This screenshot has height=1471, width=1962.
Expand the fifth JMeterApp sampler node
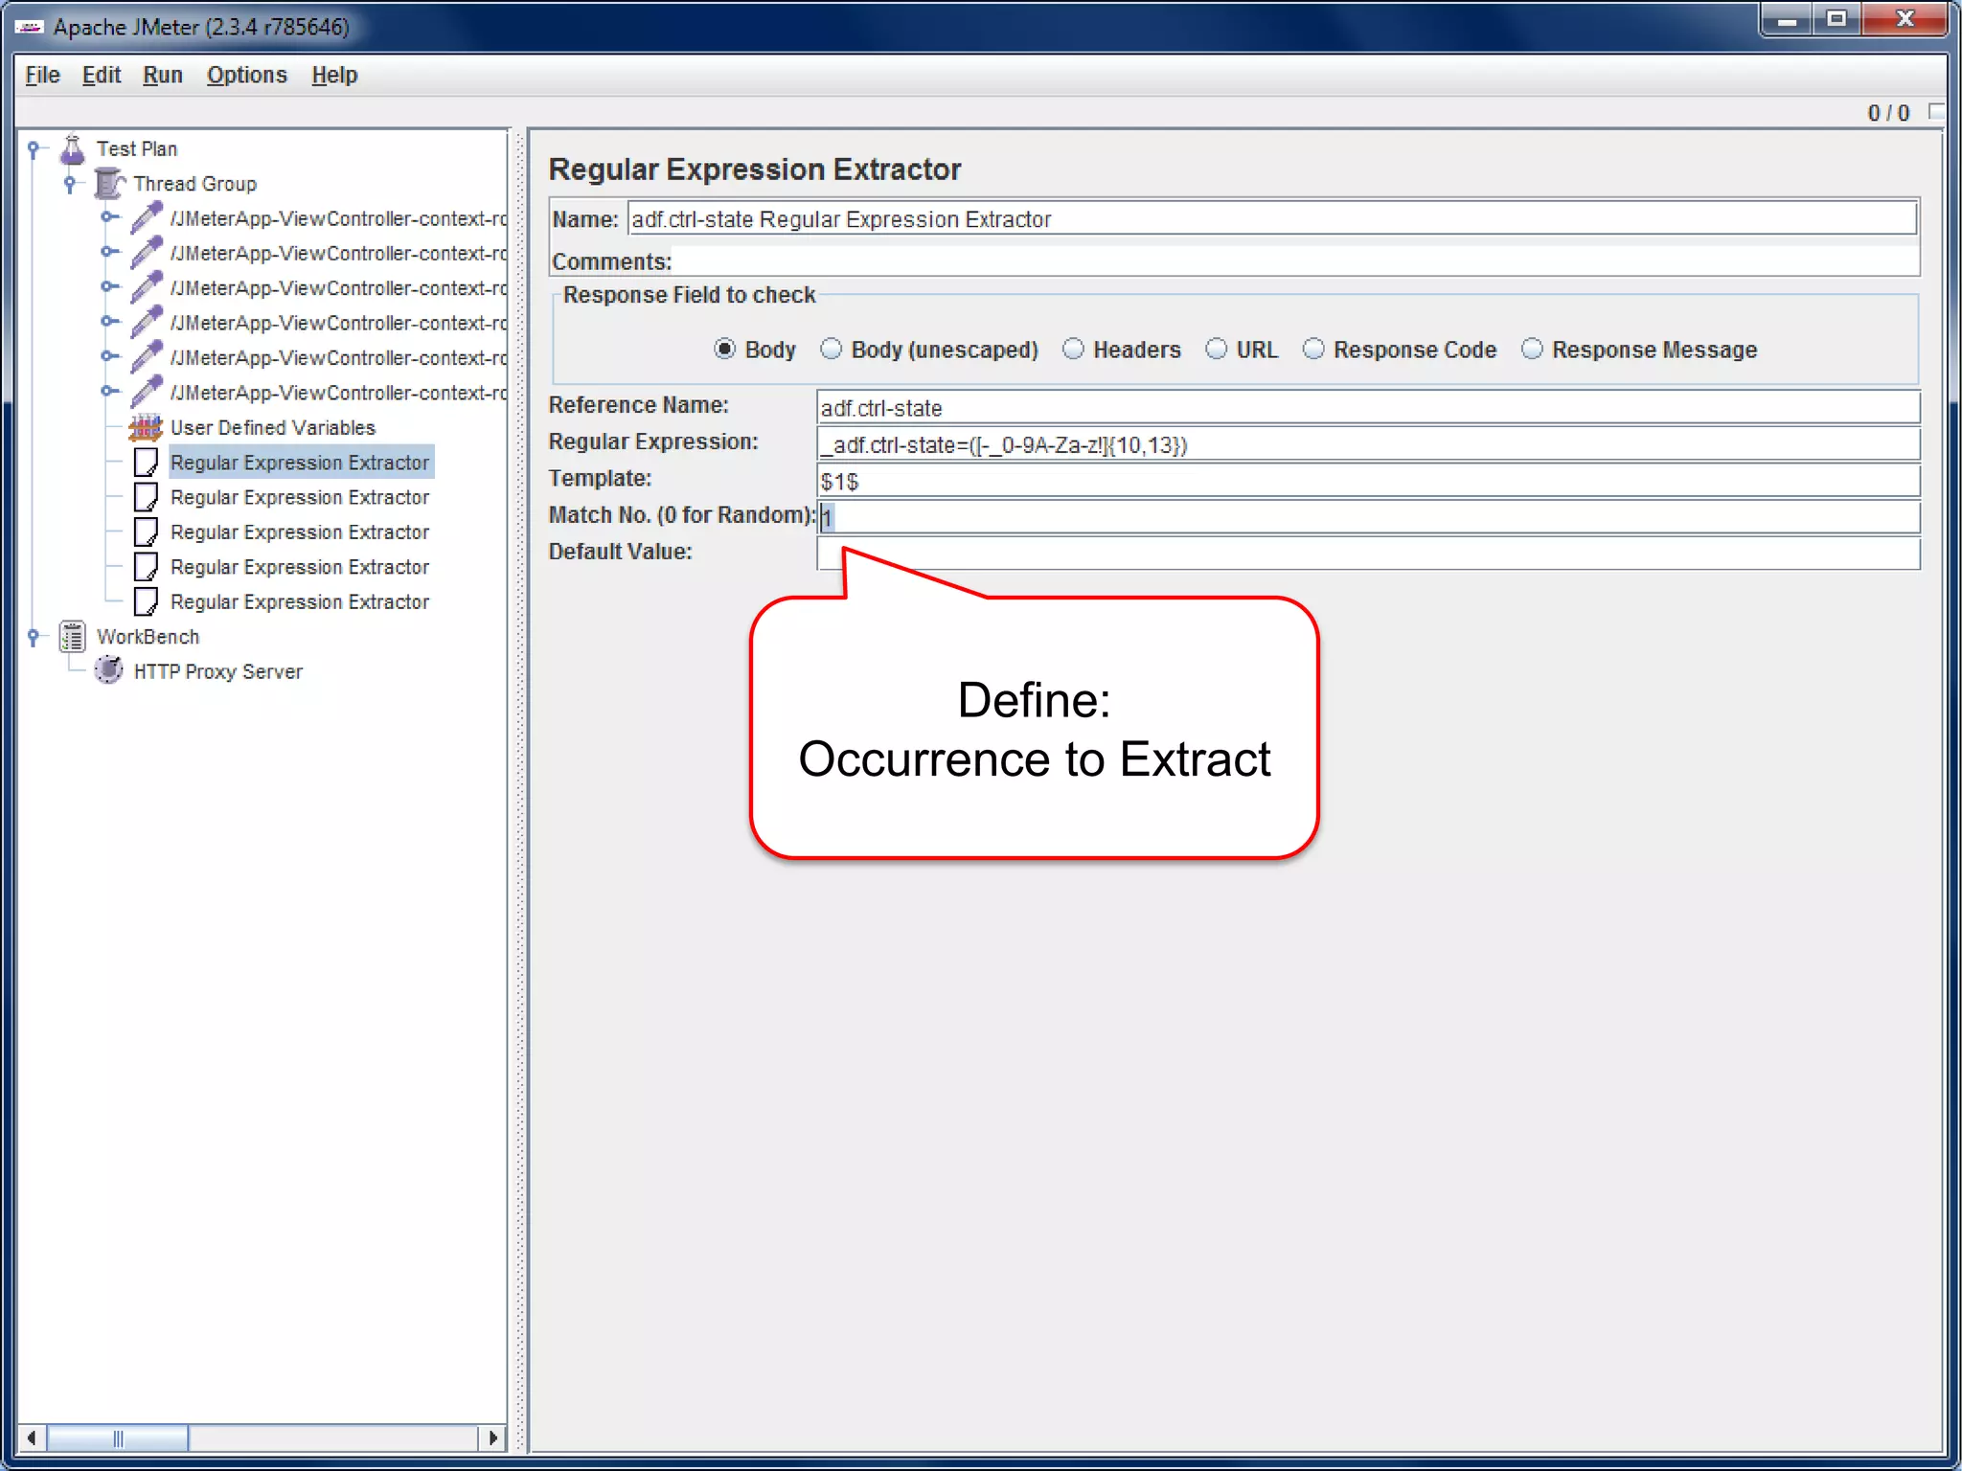coord(109,356)
